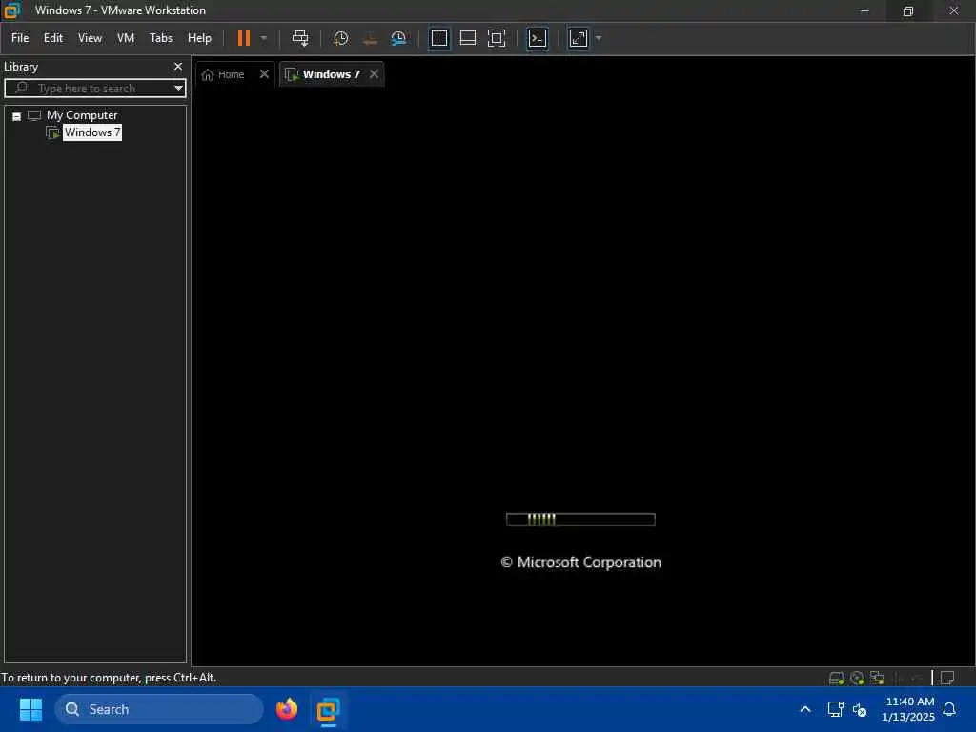Click the stretch guest display icon
Image resolution: width=976 pixels, height=732 pixels.
point(579,38)
